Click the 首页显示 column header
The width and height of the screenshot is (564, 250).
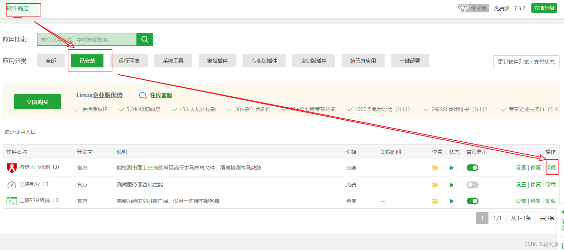pyautogui.click(x=477, y=152)
